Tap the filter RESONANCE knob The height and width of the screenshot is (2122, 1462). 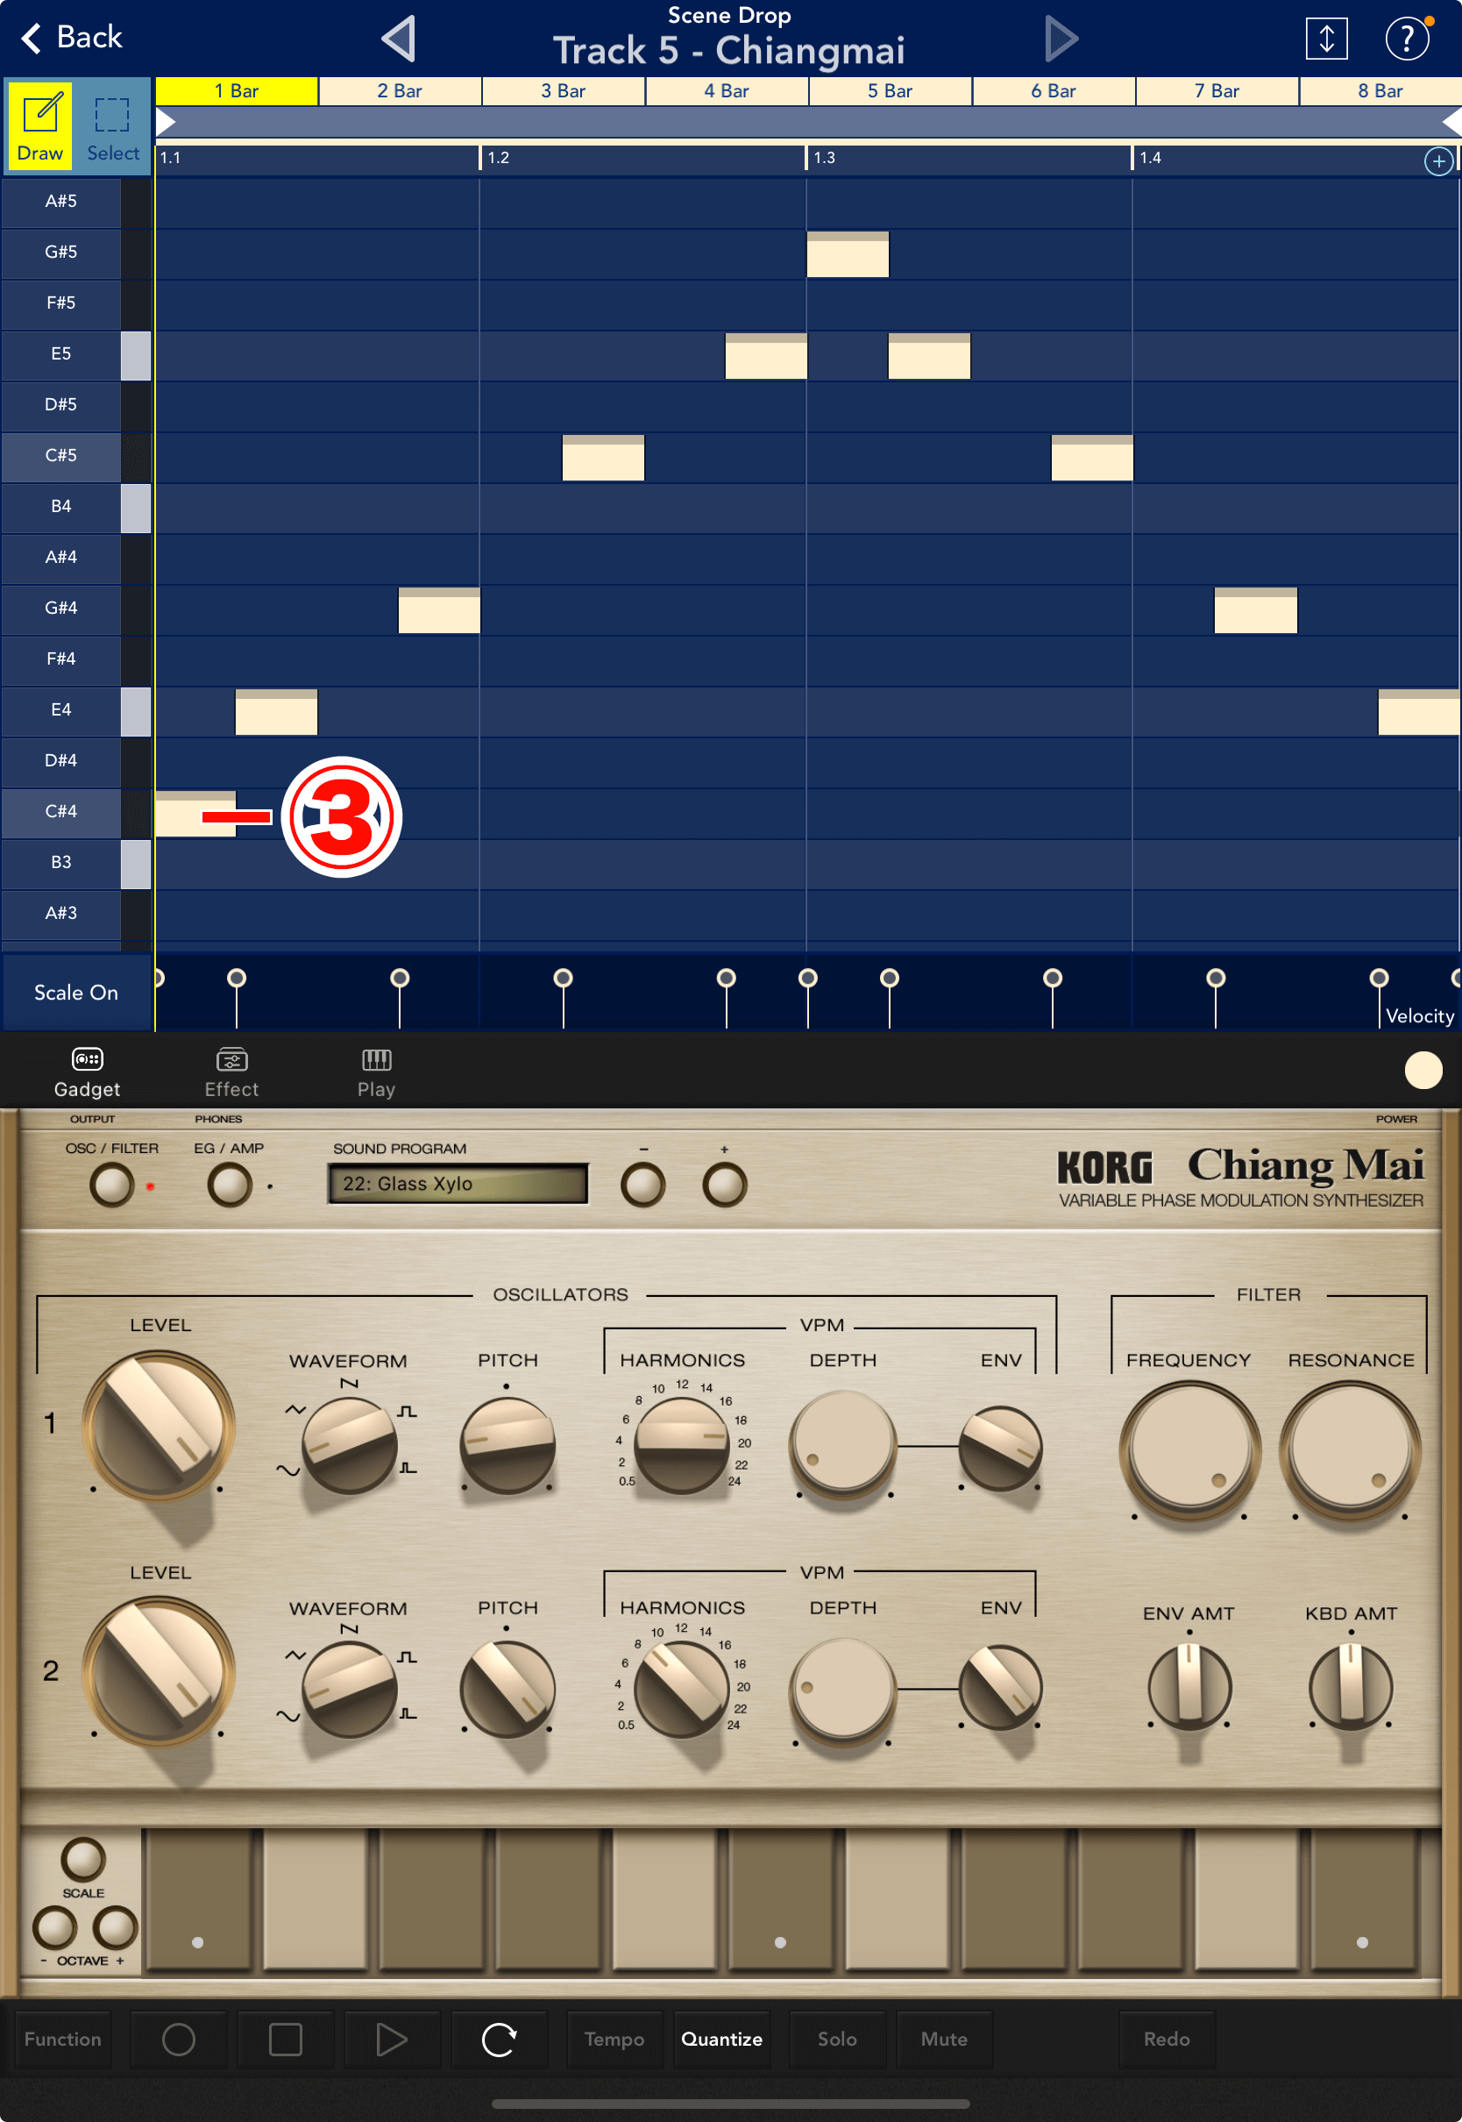point(1349,1451)
